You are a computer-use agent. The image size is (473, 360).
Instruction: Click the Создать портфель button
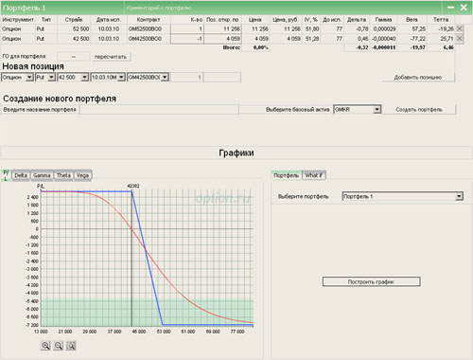point(419,110)
